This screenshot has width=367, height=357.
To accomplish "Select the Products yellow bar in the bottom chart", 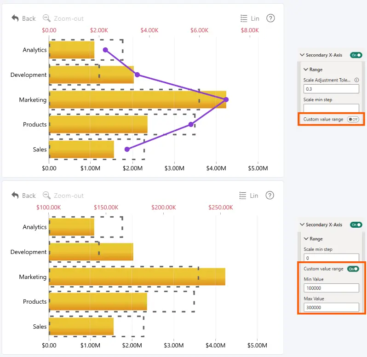I will pos(98,301).
